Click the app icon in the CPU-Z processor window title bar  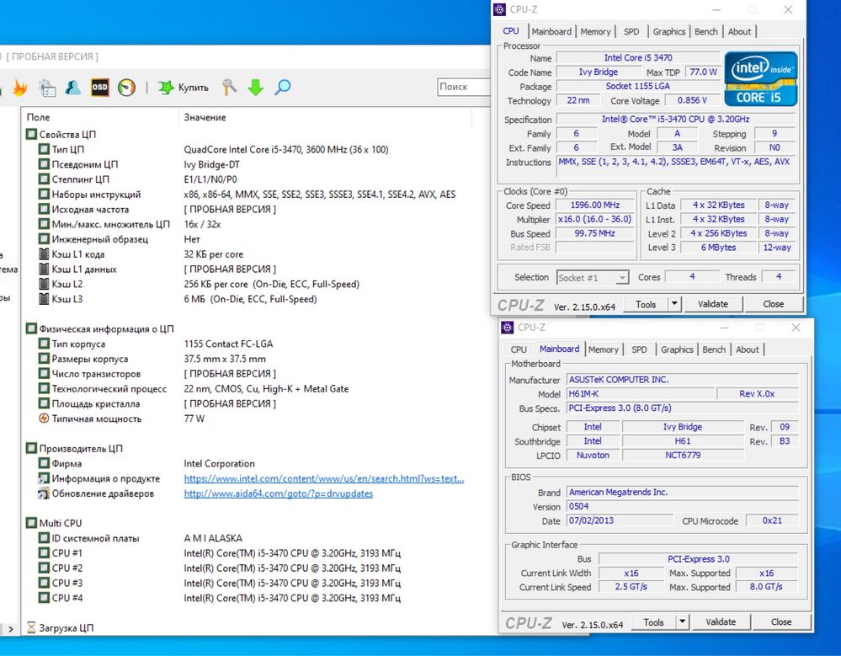(x=499, y=9)
